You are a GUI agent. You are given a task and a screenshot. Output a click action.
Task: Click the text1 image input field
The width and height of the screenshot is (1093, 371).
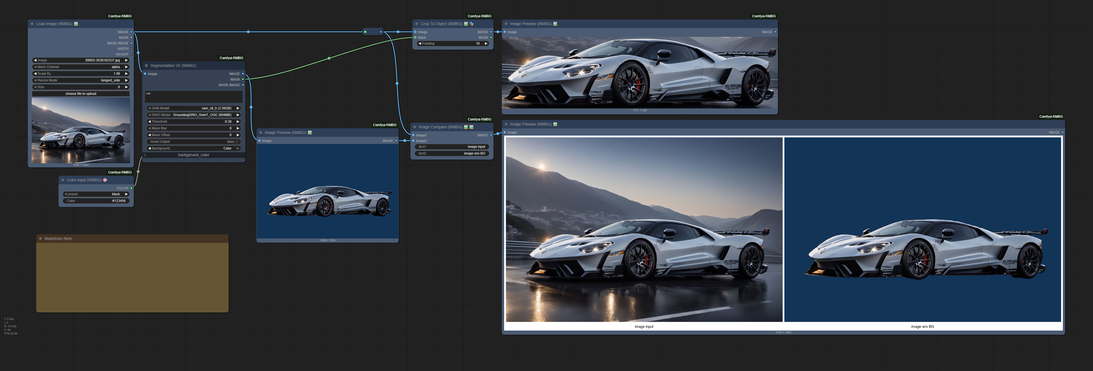click(x=452, y=147)
